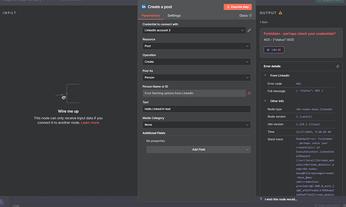Switch to the Settings tab
The image size is (346, 207).
pos(174,16)
